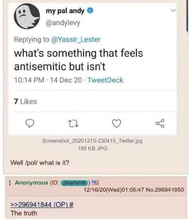Click the ZklePshW poster ID badge

click(x=75, y=183)
